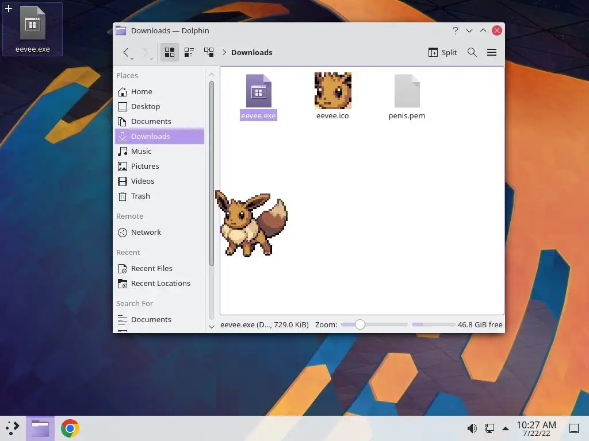Click the Places panel vertical scrollbar
The image size is (589, 441).
click(212, 173)
